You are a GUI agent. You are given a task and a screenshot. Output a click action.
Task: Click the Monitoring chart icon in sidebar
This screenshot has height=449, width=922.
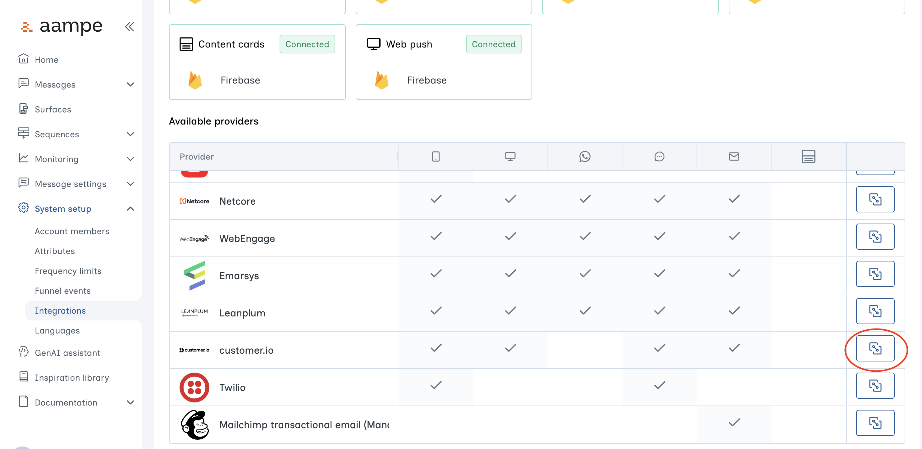tap(23, 159)
